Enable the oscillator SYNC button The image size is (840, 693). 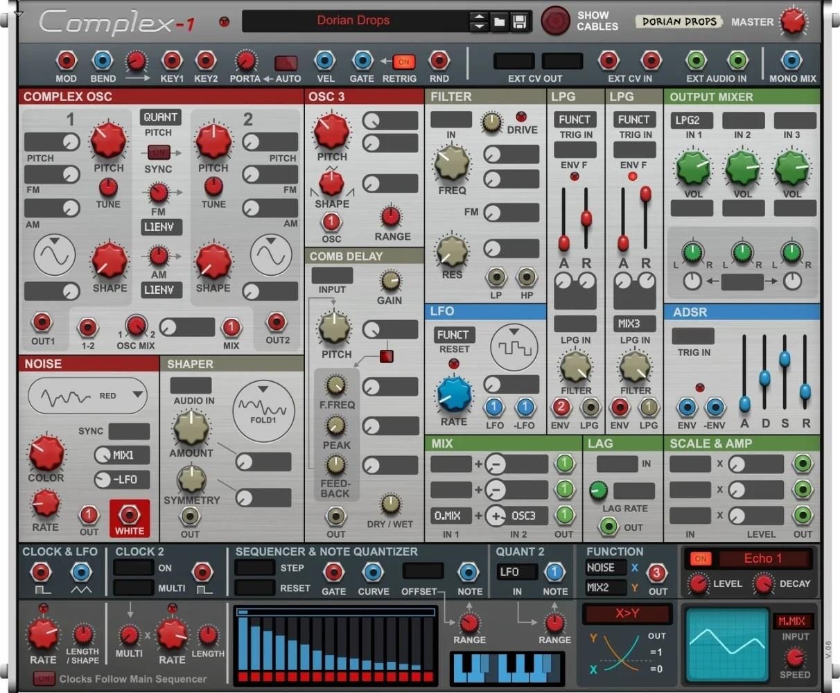(158, 152)
